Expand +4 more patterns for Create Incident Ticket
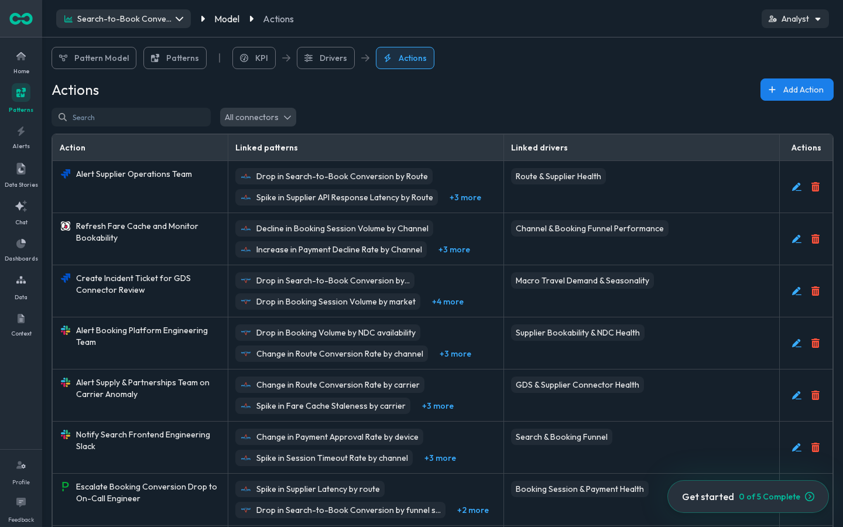 (x=448, y=302)
